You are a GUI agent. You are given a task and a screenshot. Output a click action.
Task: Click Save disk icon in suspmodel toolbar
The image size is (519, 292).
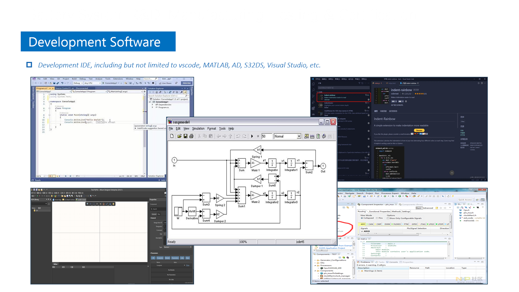pyautogui.click(x=185, y=136)
